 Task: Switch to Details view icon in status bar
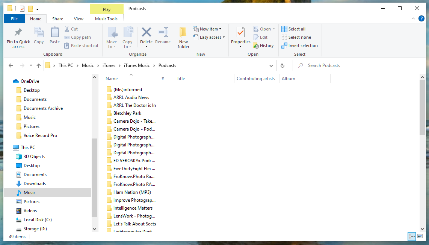(x=412, y=236)
